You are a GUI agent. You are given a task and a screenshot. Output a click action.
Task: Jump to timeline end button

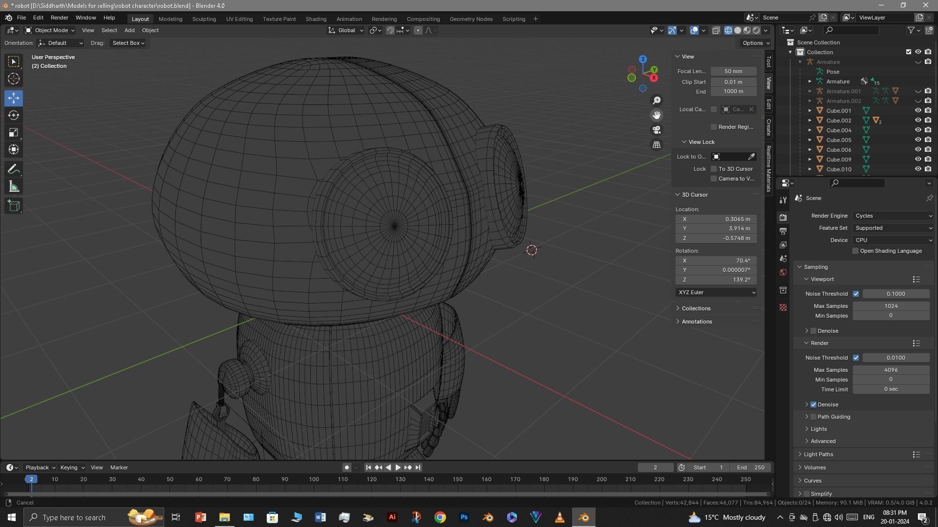[418, 467]
